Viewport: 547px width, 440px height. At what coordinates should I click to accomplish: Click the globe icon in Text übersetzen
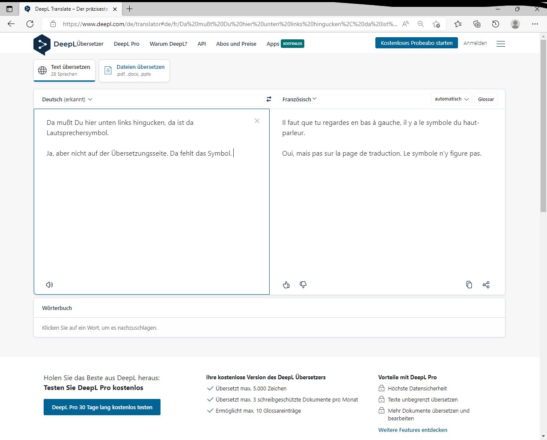pyautogui.click(x=42, y=71)
